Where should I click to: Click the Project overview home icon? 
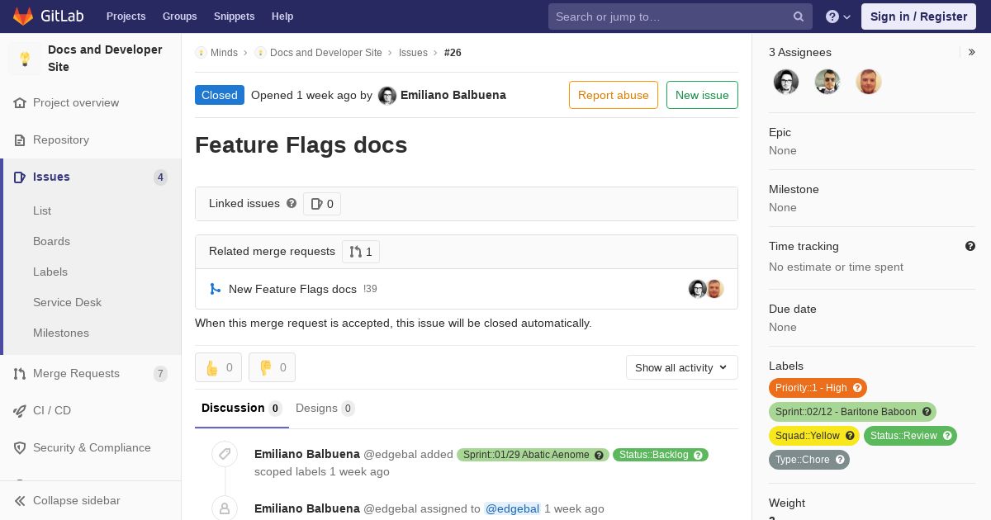pos(20,103)
